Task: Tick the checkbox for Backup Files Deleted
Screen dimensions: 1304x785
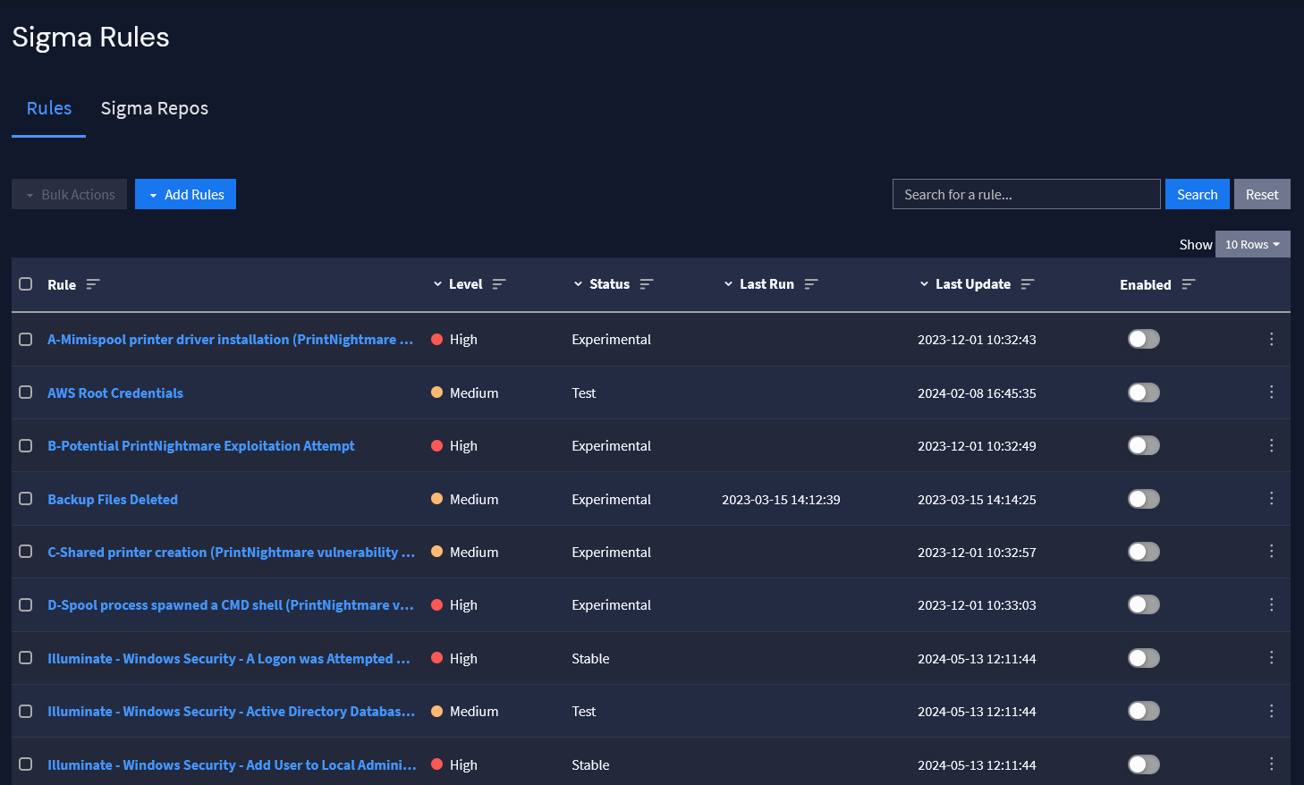Action: click(26, 499)
